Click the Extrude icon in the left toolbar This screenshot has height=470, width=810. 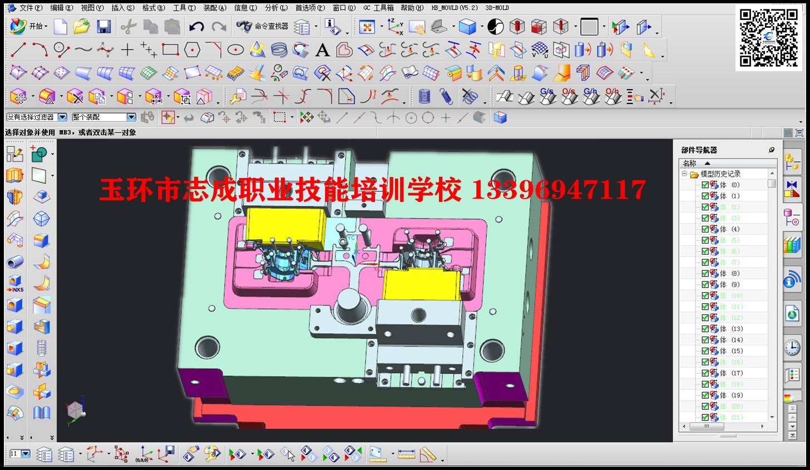click(14, 175)
